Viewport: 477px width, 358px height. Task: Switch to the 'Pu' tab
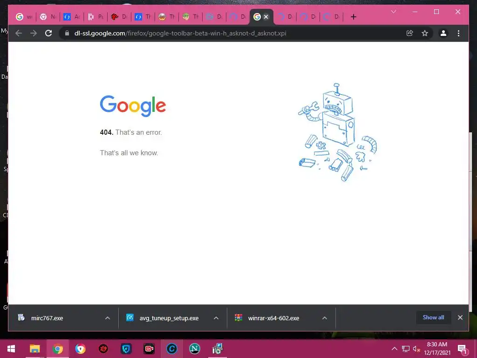pyautogui.click(x=95, y=17)
